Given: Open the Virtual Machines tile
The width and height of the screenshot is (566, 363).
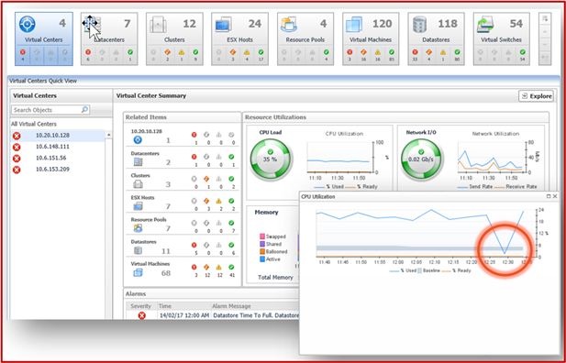Looking at the screenshot, I should point(371,39).
